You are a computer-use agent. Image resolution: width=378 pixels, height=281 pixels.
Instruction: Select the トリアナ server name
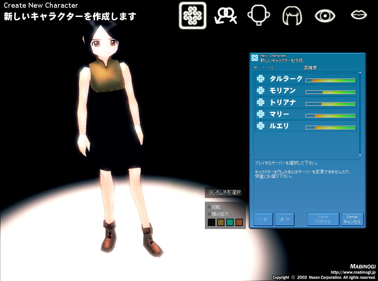[282, 103]
